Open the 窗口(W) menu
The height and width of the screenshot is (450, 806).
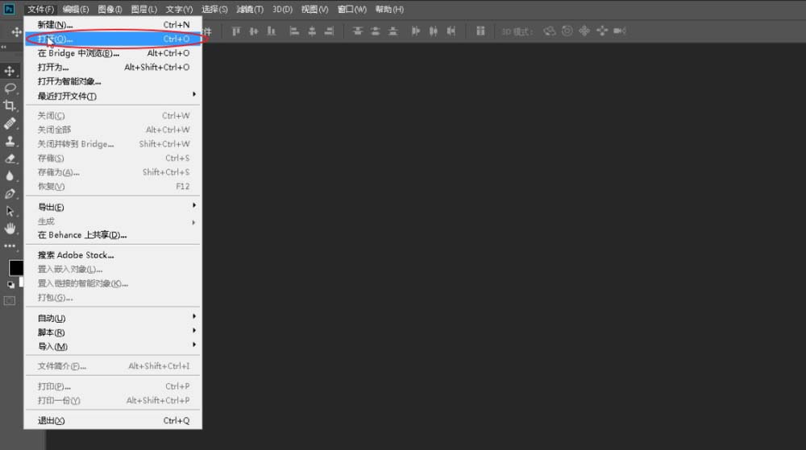pos(352,9)
